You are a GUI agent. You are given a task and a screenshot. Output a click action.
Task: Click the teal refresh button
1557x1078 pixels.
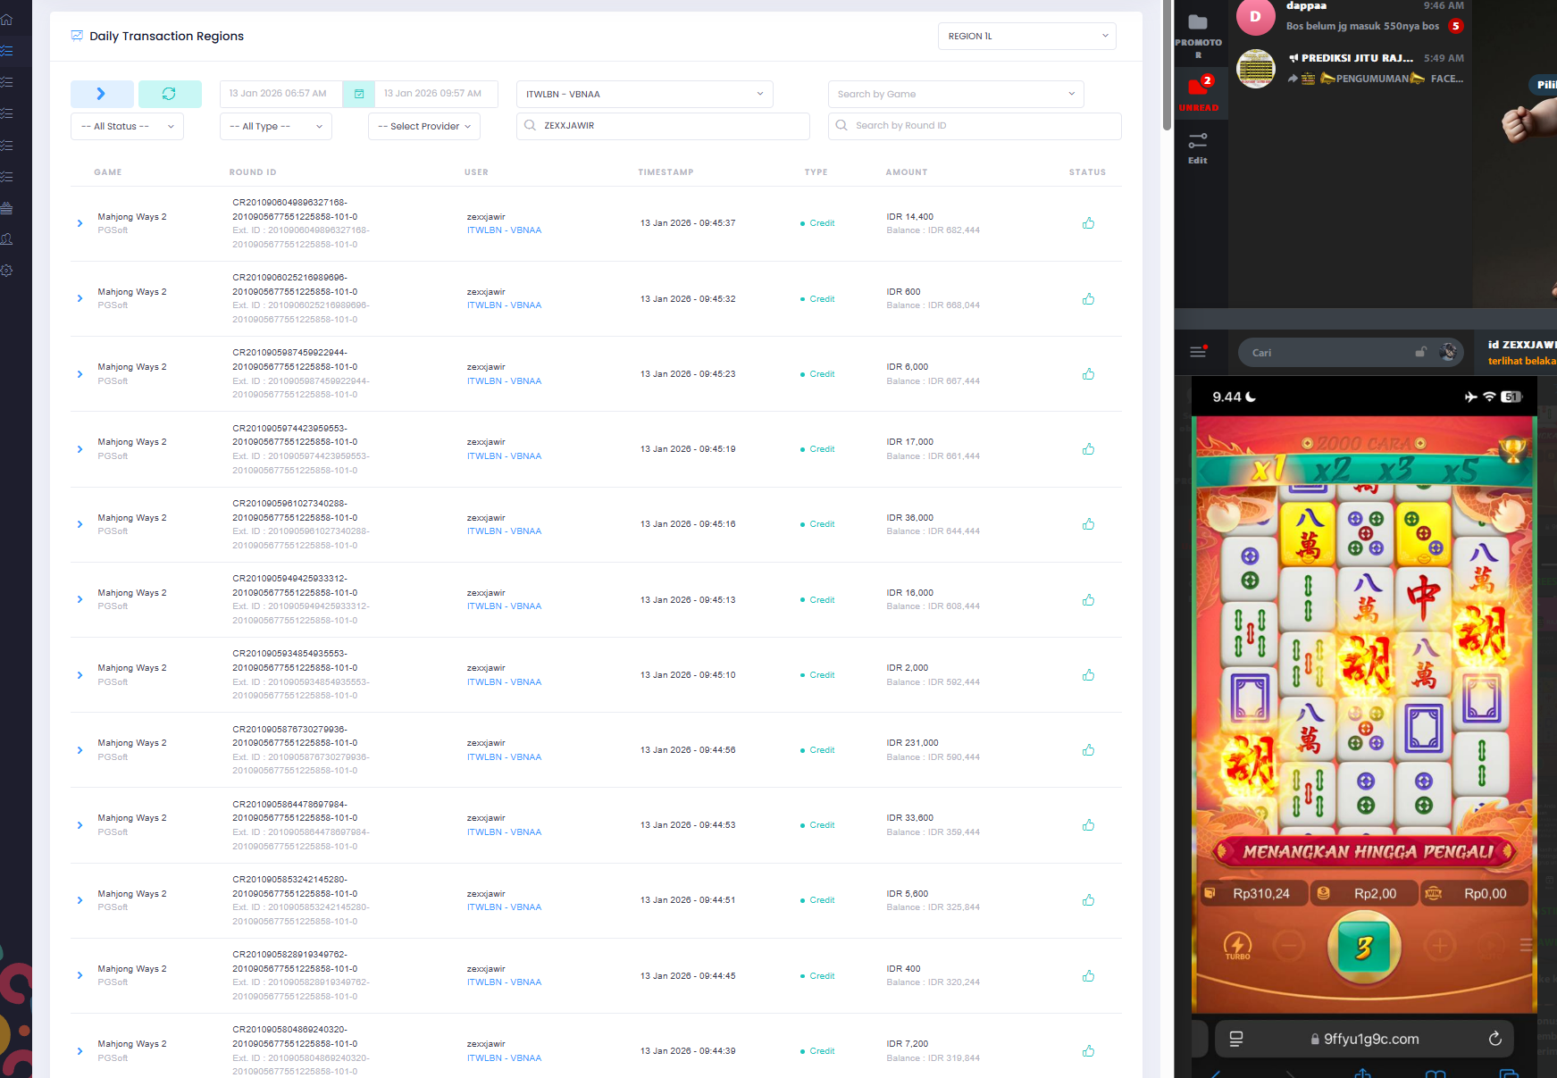click(x=170, y=94)
